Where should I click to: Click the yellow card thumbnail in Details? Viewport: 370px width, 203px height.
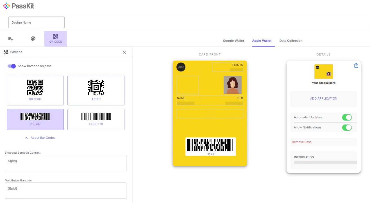(324, 72)
